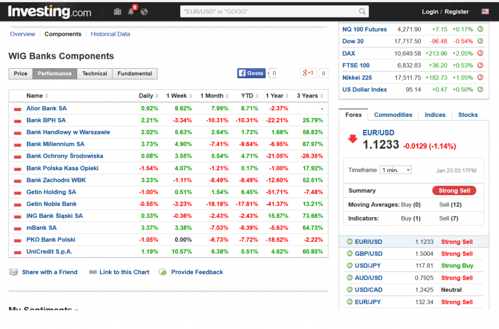
Task: Sort table by Daily column
Action: click(149, 95)
